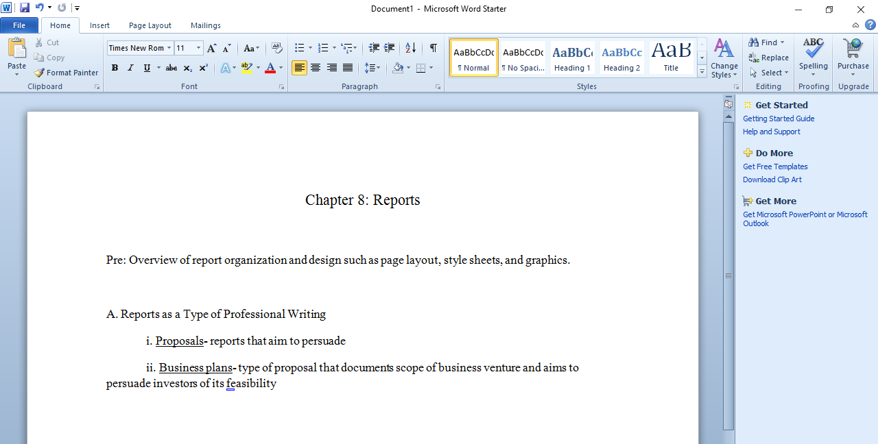Toggle bold formatting
The width and height of the screenshot is (878, 444).
click(x=115, y=67)
